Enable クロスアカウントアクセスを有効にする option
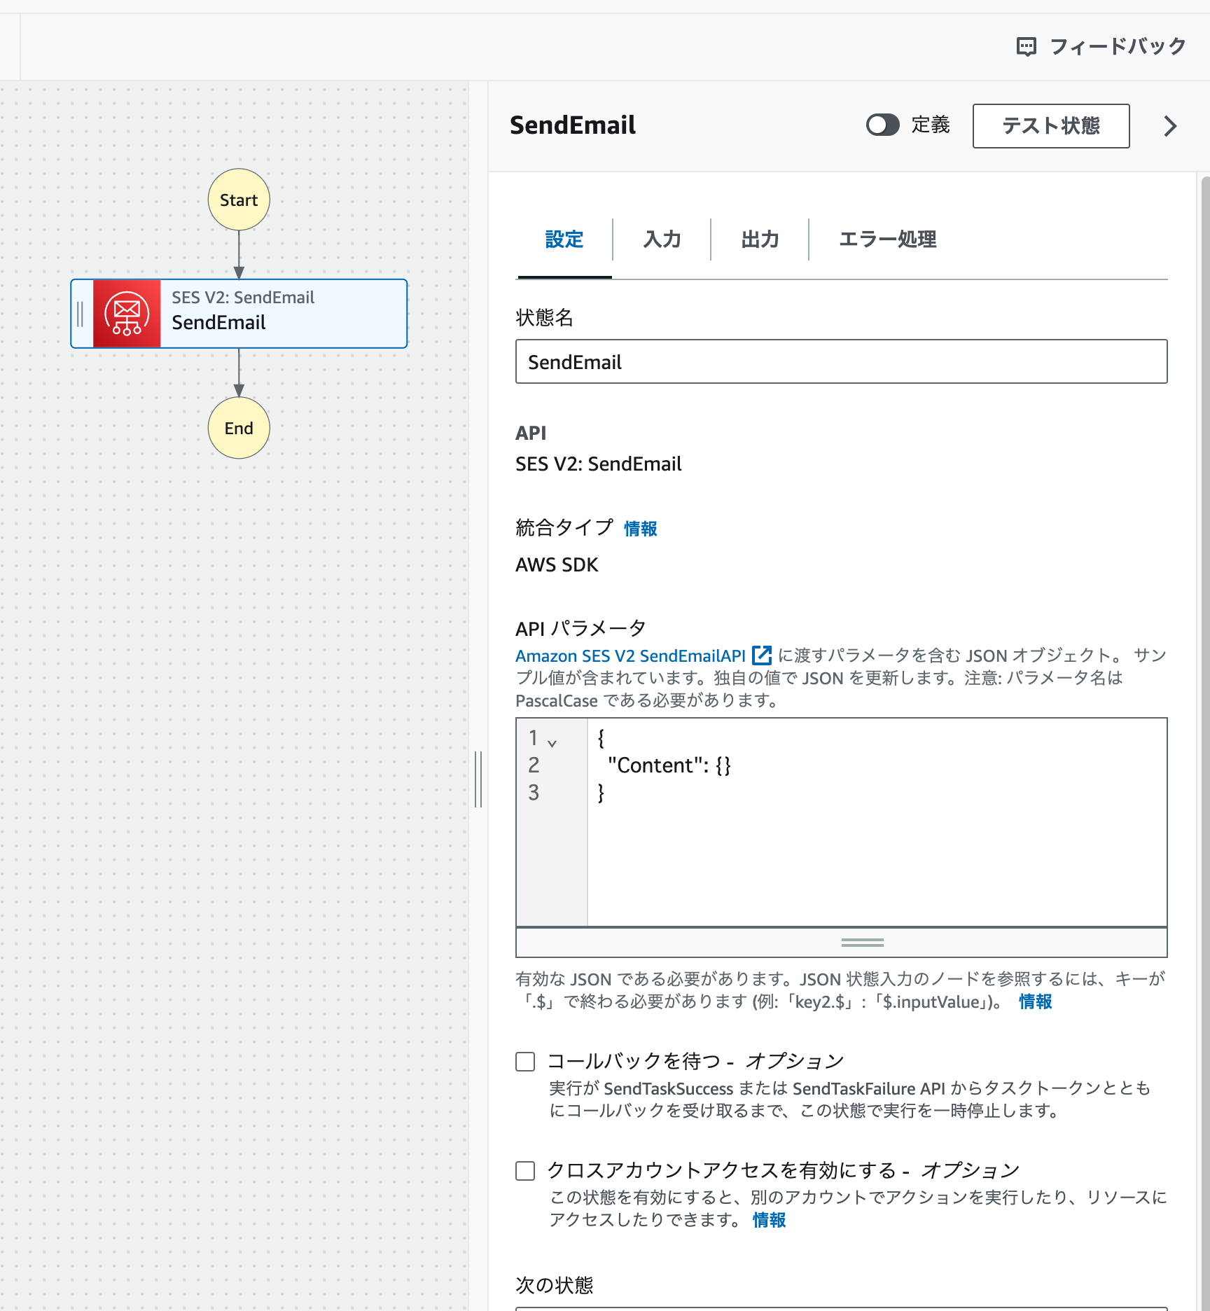The width and height of the screenshot is (1210, 1311). pos(524,1170)
